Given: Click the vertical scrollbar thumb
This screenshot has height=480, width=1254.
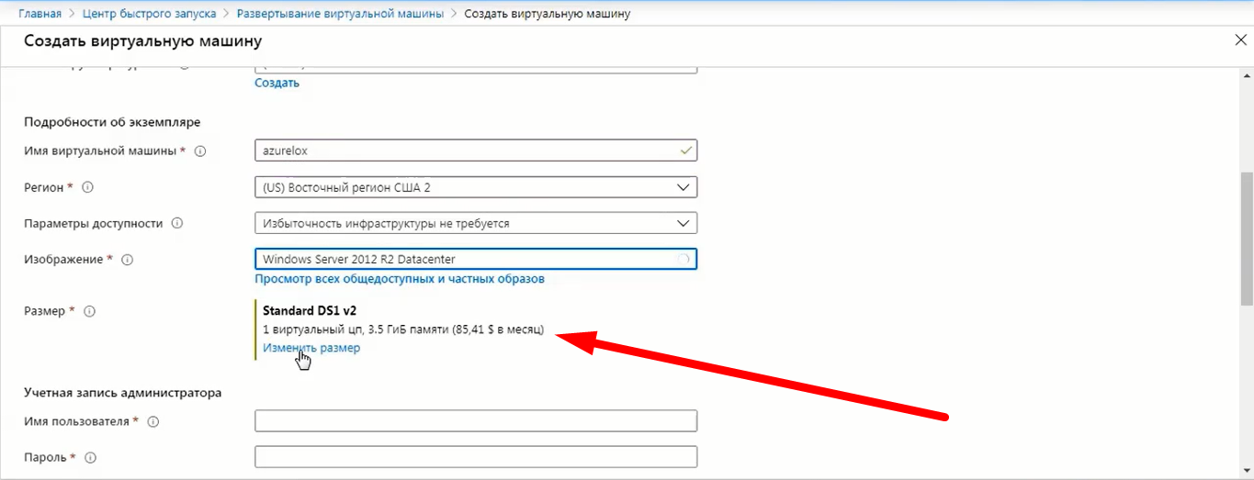Looking at the screenshot, I should click(1247, 239).
